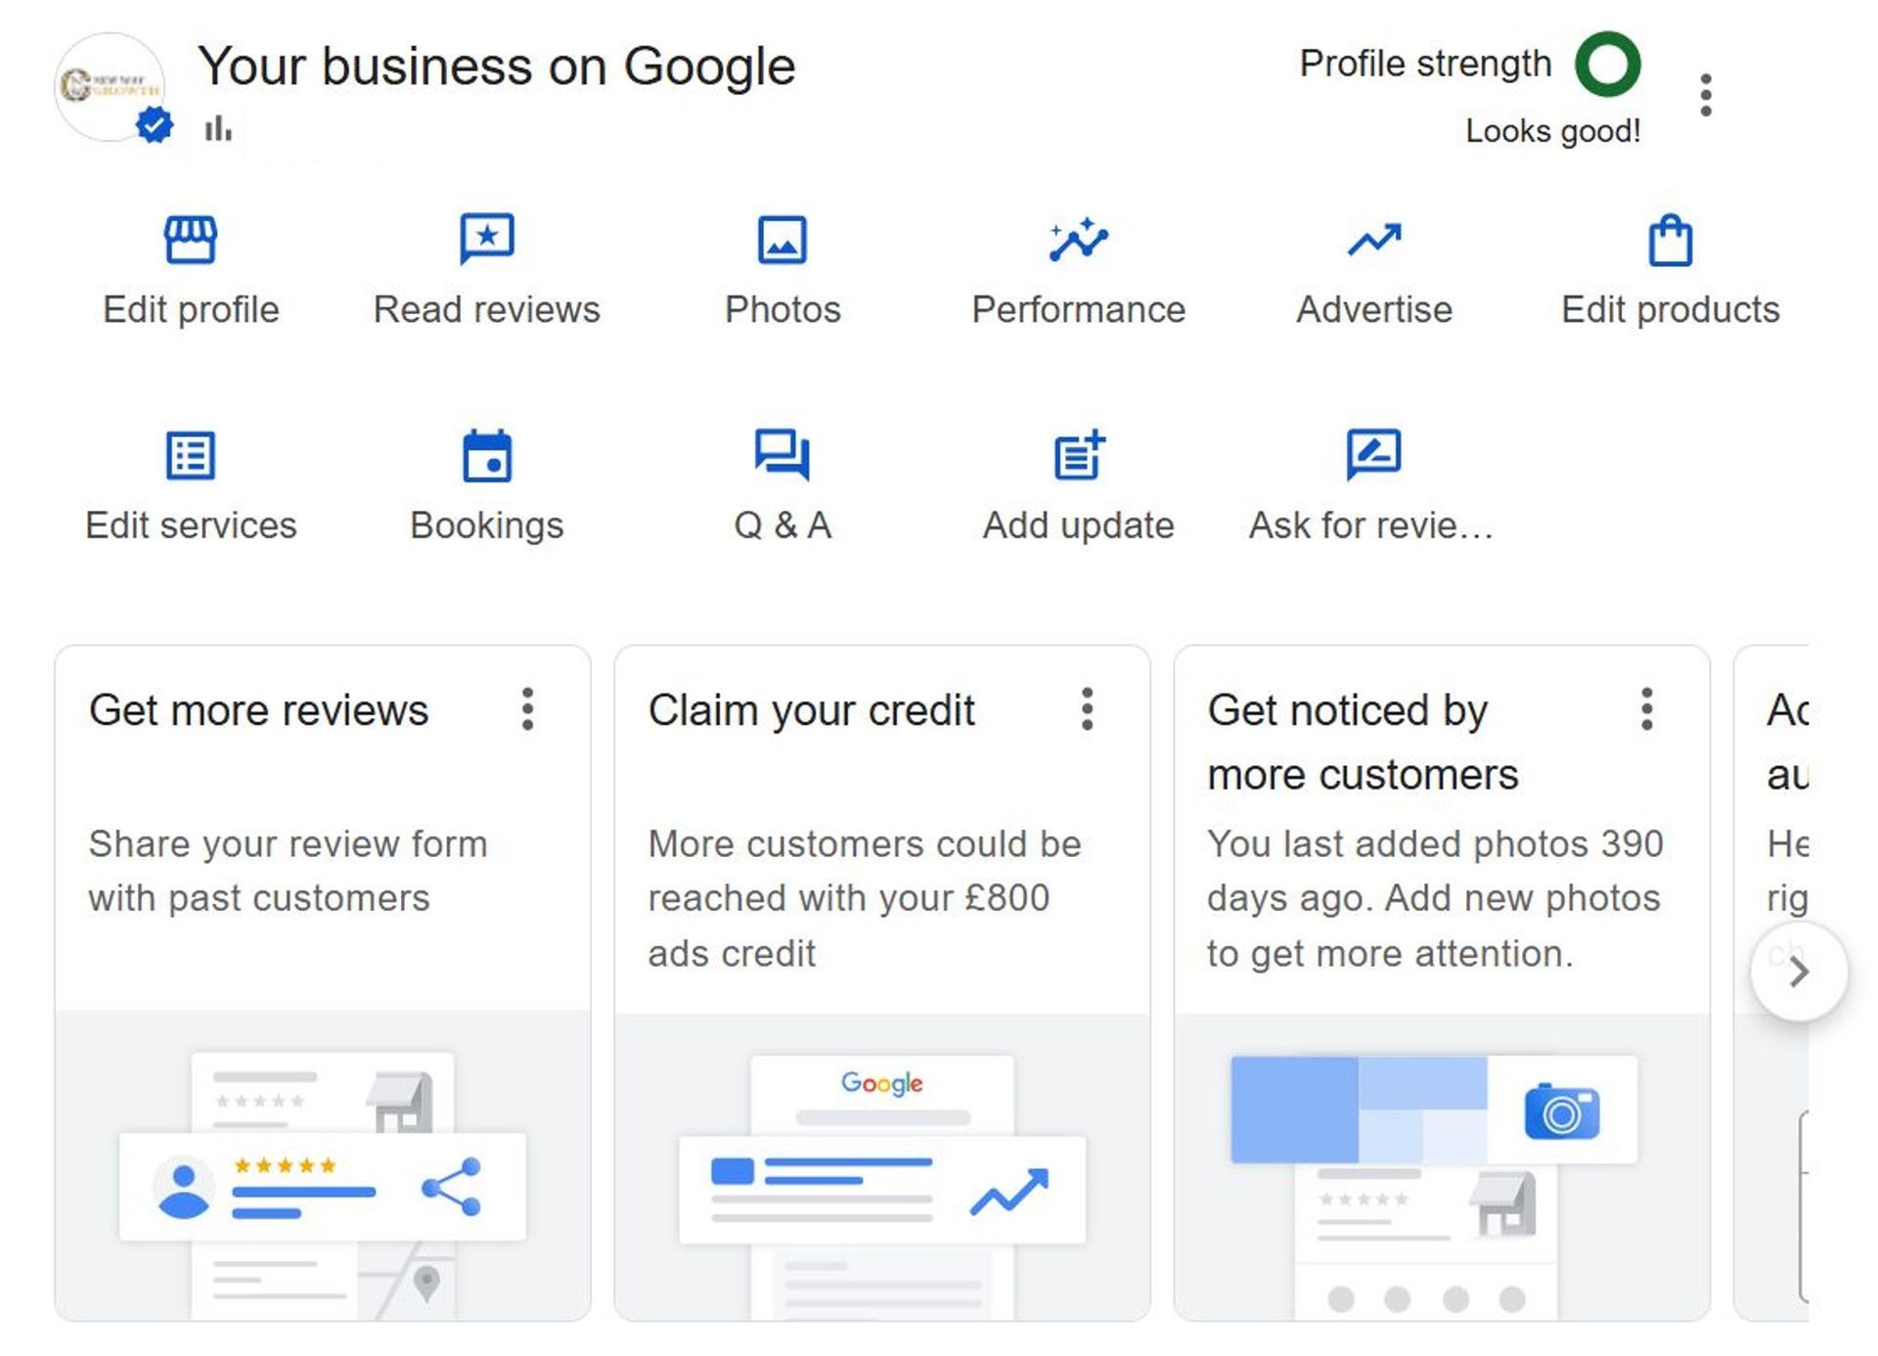
Task: Open the Claim your credit card illustration
Action: 882,1167
